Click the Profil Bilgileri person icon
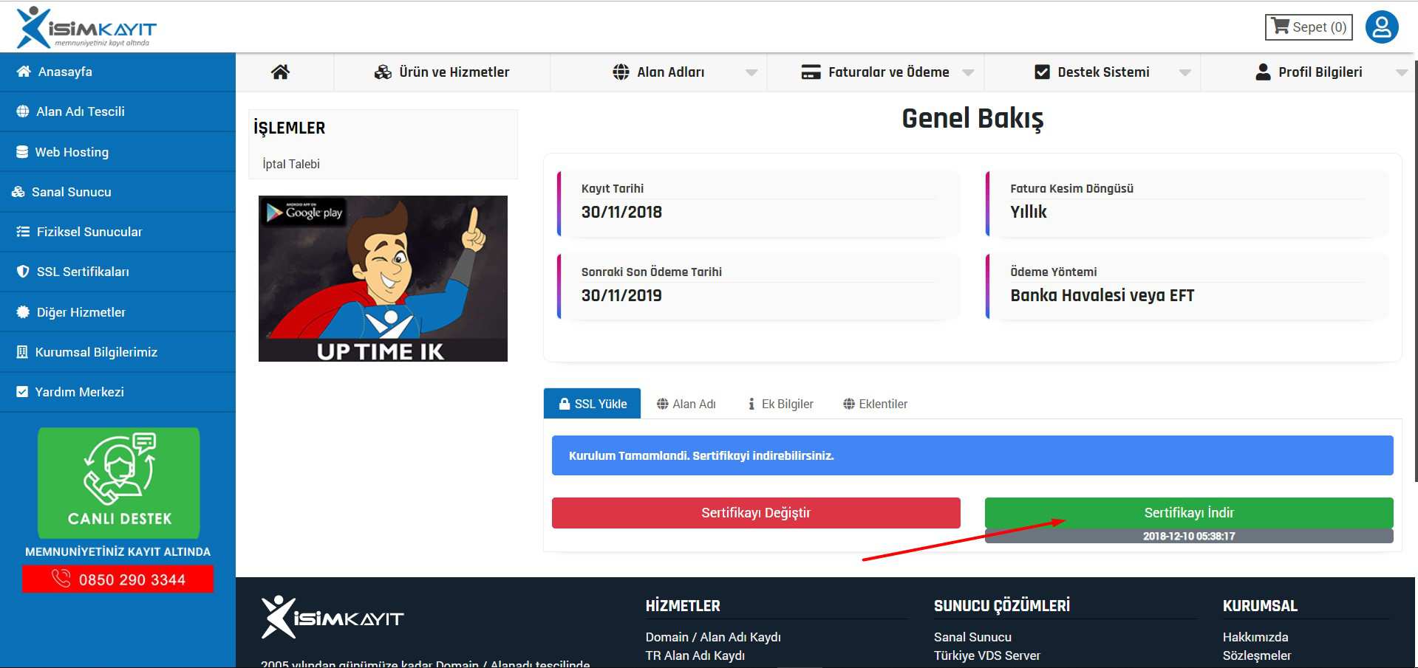The image size is (1418, 668). (x=1263, y=72)
